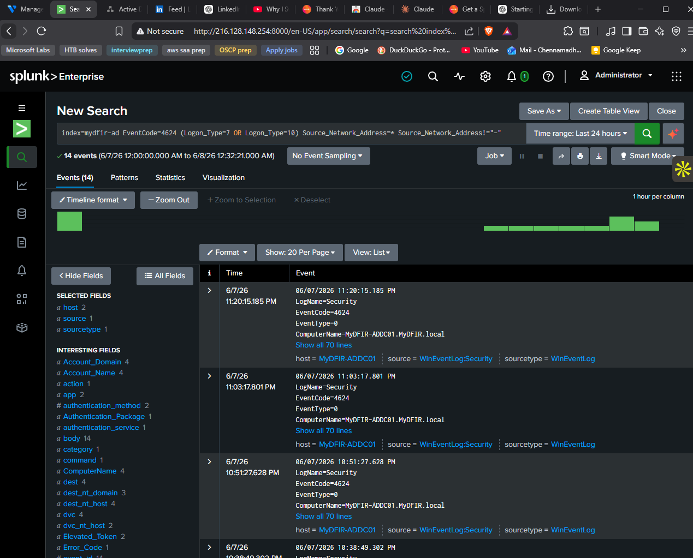Image resolution: width=693 pixels, height=558 pixels.
Task: Switch to the Patterns tab
Action: point(125,178)
